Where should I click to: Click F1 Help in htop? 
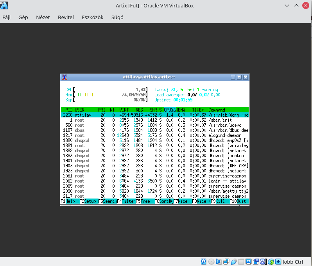pos(70,201)
